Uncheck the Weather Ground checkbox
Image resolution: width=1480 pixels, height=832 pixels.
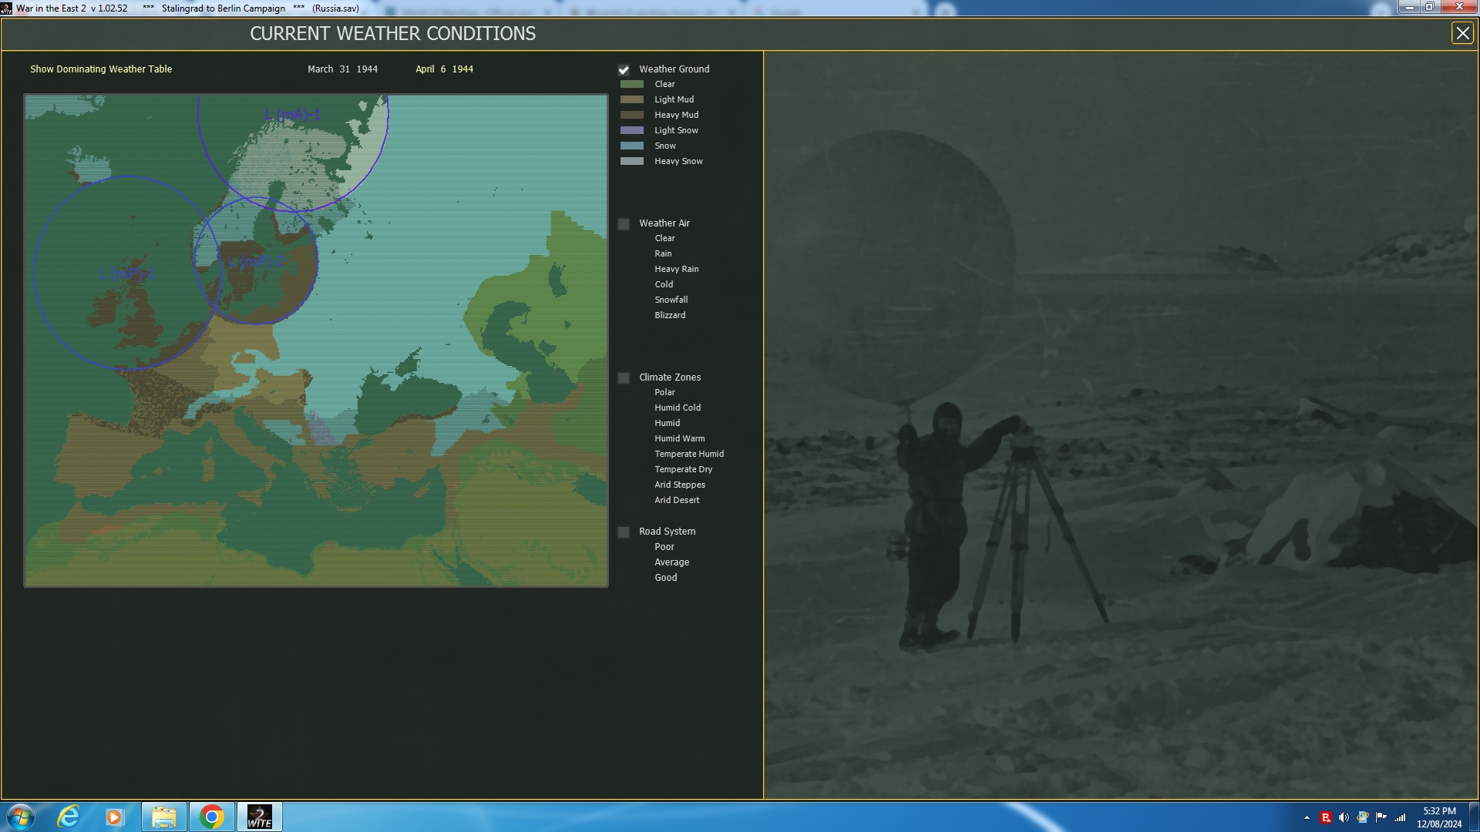pos(624,70)
